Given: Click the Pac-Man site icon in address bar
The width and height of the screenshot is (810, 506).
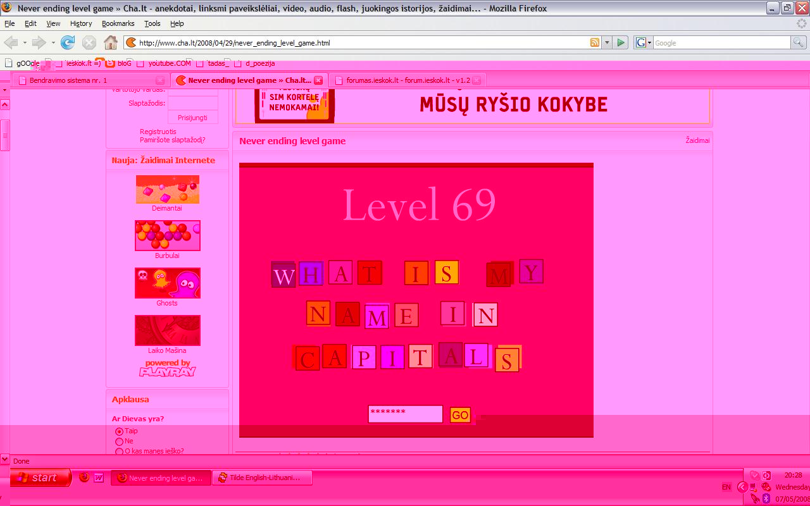Looking at the screenshot, I should [x=131, y=42].
